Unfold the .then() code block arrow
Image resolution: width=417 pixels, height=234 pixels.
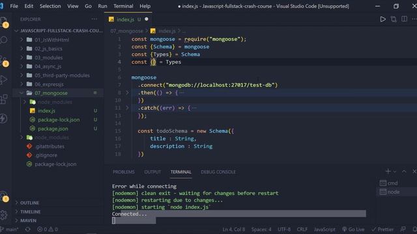pyautogui.click(x=127, y=92)
